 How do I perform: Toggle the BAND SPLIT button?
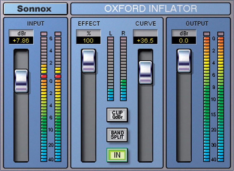pyautogui.click(x=117, y=135)
